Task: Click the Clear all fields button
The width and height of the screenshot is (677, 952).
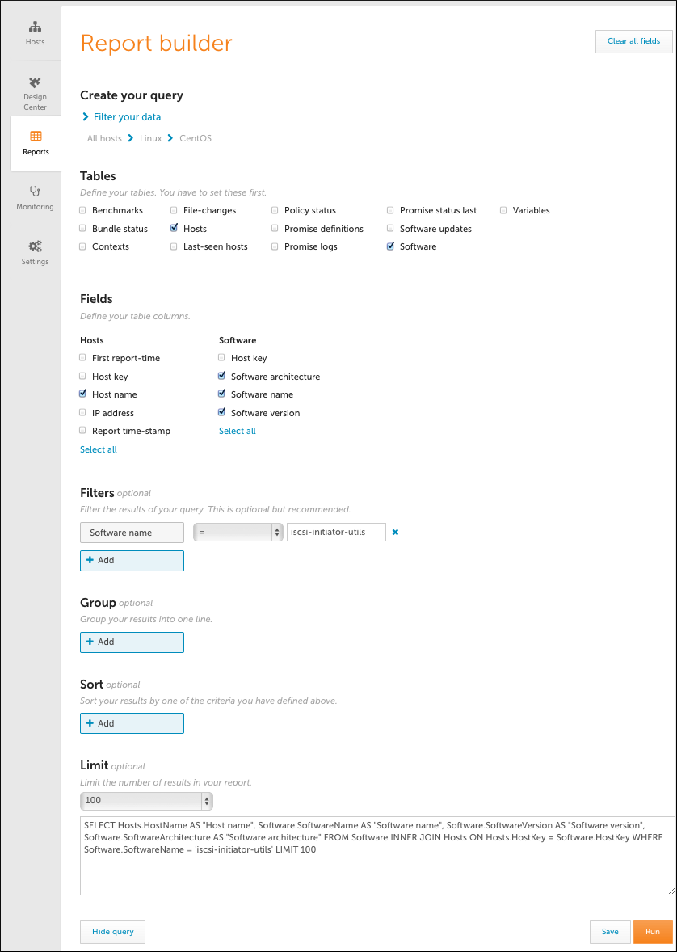Action: click(634, 41)
